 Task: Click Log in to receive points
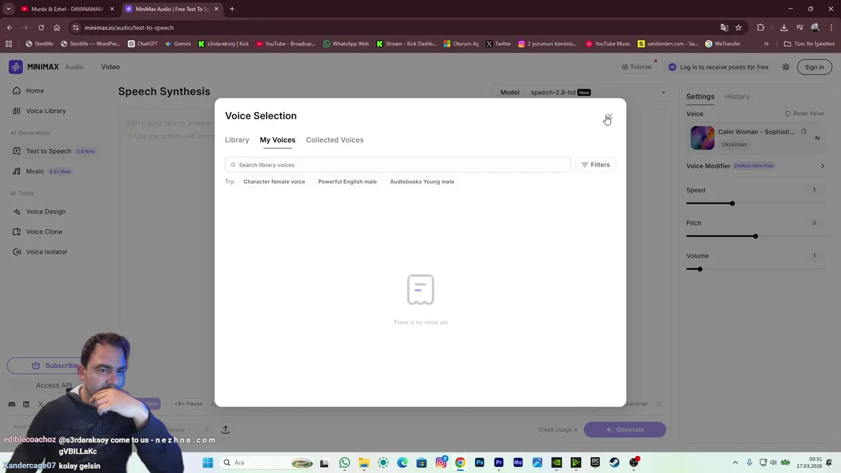point(718,67)
